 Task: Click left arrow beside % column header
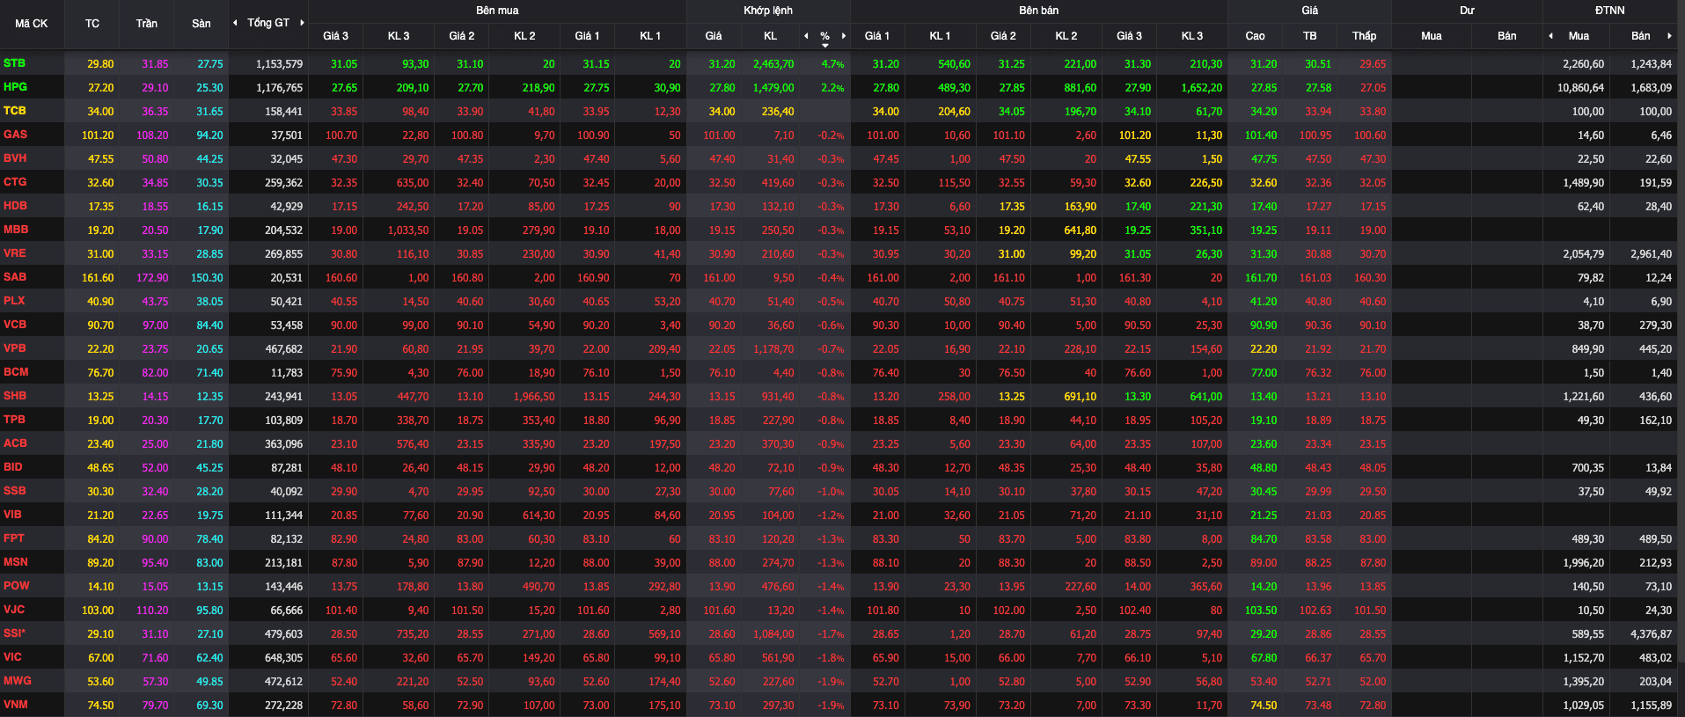pyautogui.click(x=806, y=36)
